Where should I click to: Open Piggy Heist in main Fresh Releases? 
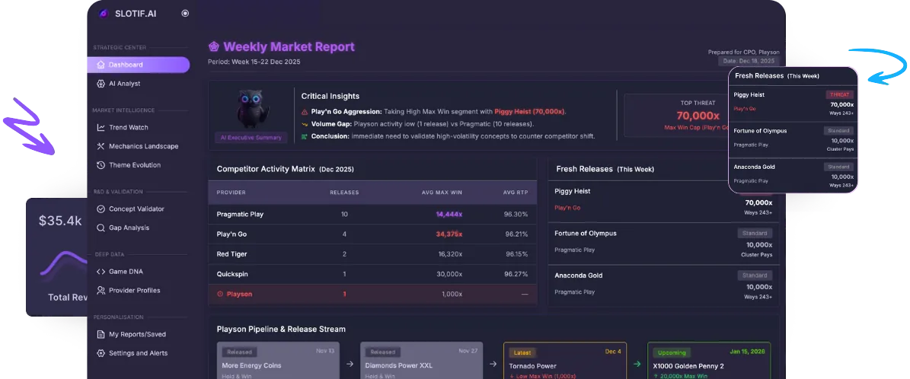click(x=572, y=191)
